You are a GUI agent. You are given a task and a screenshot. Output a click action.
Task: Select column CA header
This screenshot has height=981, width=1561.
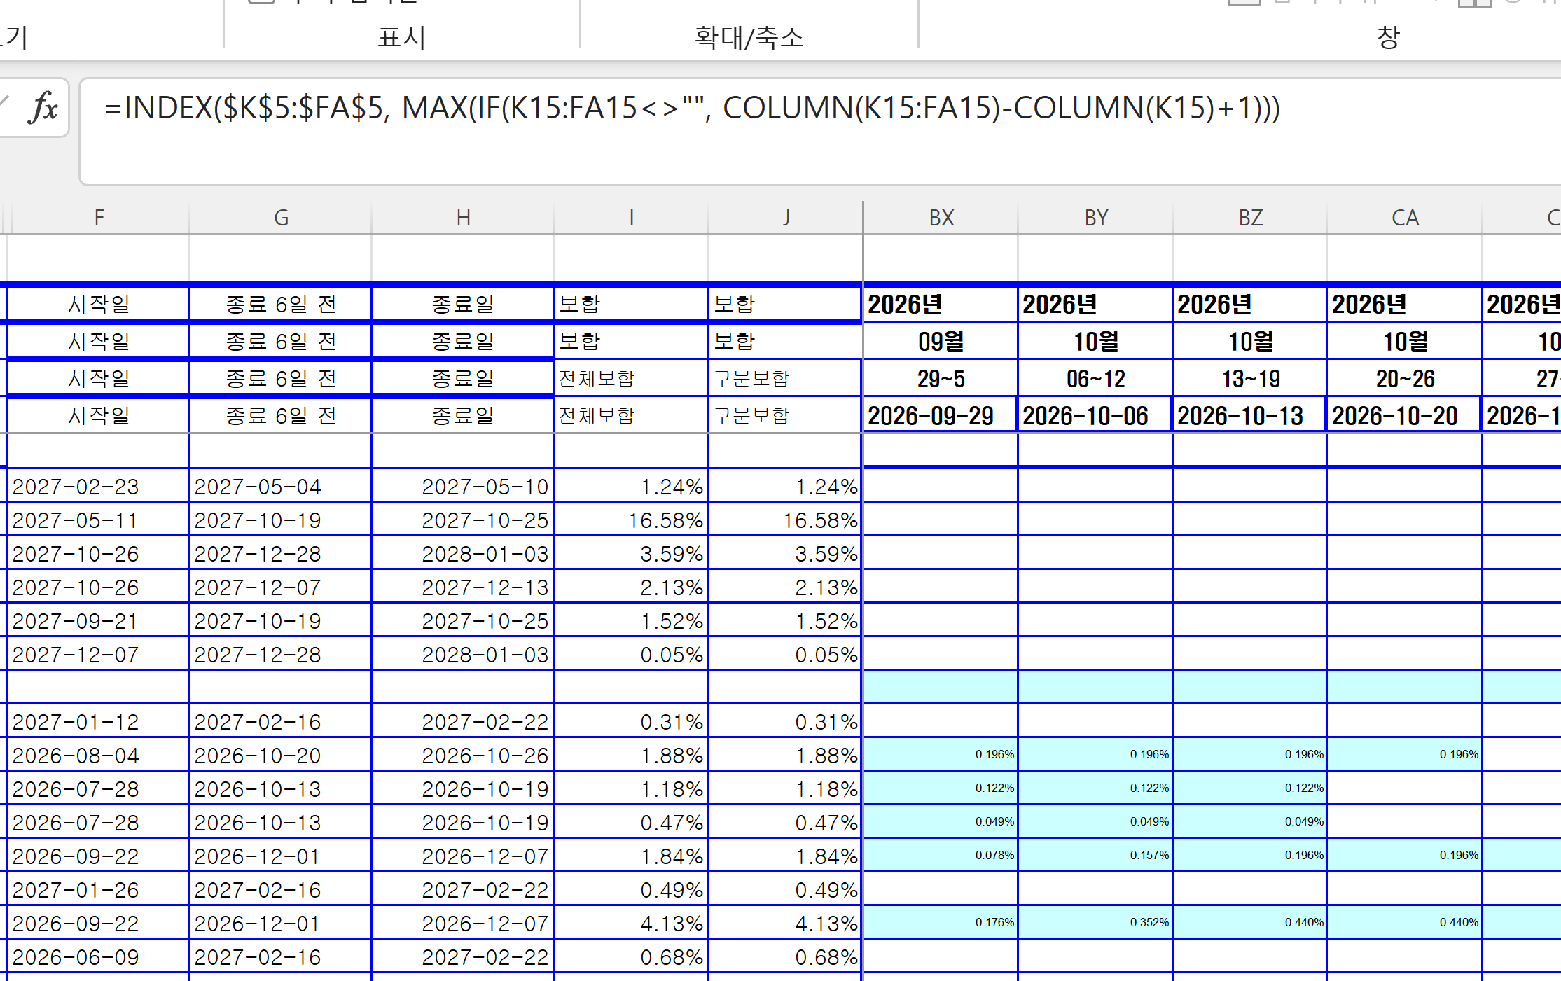tap(1405, 218)
